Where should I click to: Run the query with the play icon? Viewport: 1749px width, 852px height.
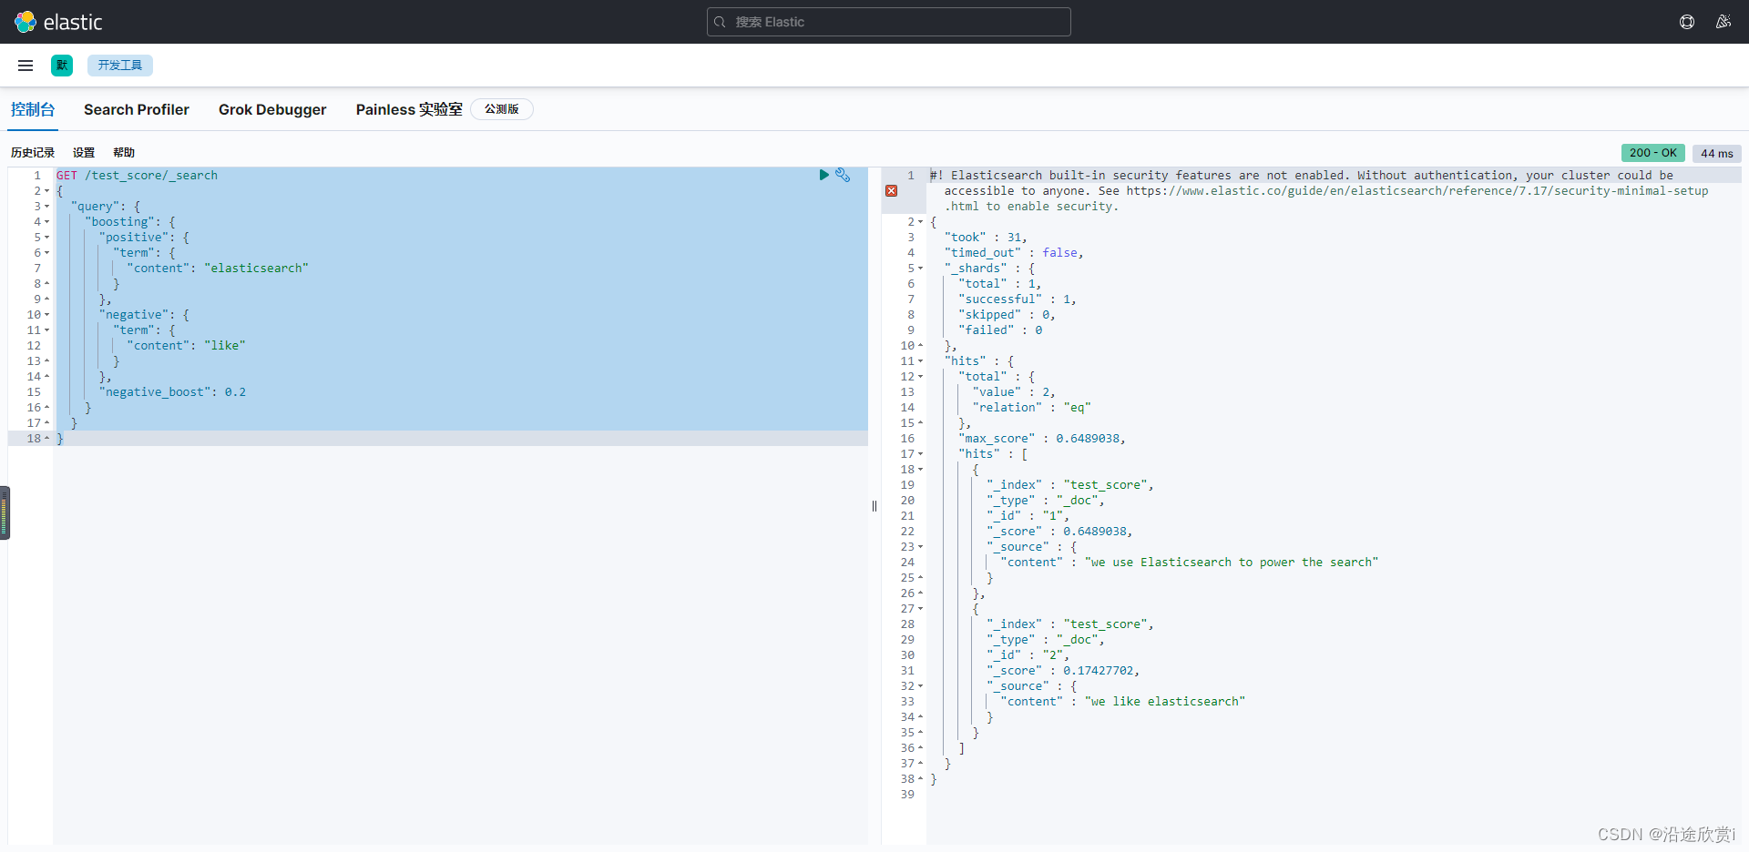coord(823,175)
